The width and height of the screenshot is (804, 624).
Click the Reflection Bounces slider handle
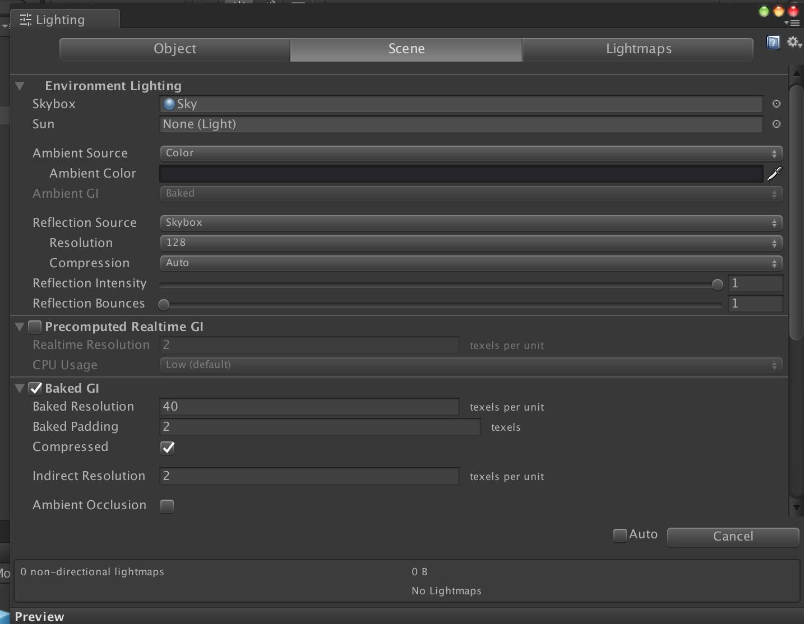(164, 305)
